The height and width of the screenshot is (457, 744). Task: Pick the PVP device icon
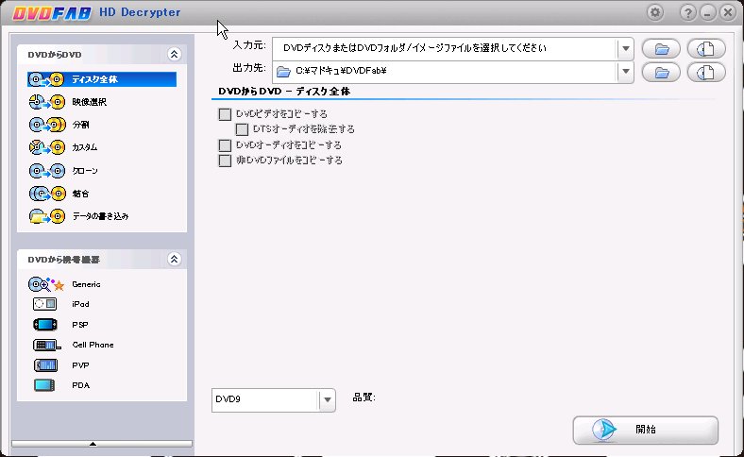(x=45, y=364)
